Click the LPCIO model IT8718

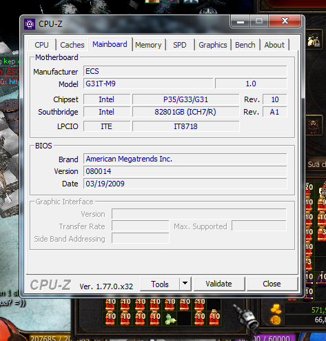click(x=185, y=126)
